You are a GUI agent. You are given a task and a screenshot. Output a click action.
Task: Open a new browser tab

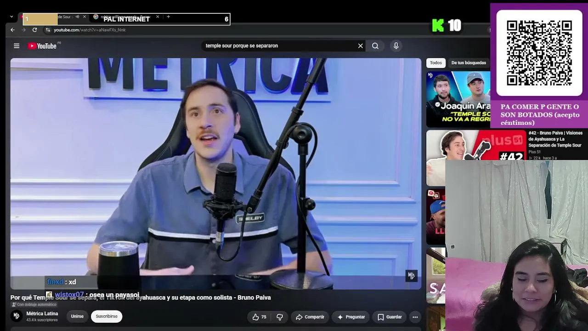pos(168,17)
